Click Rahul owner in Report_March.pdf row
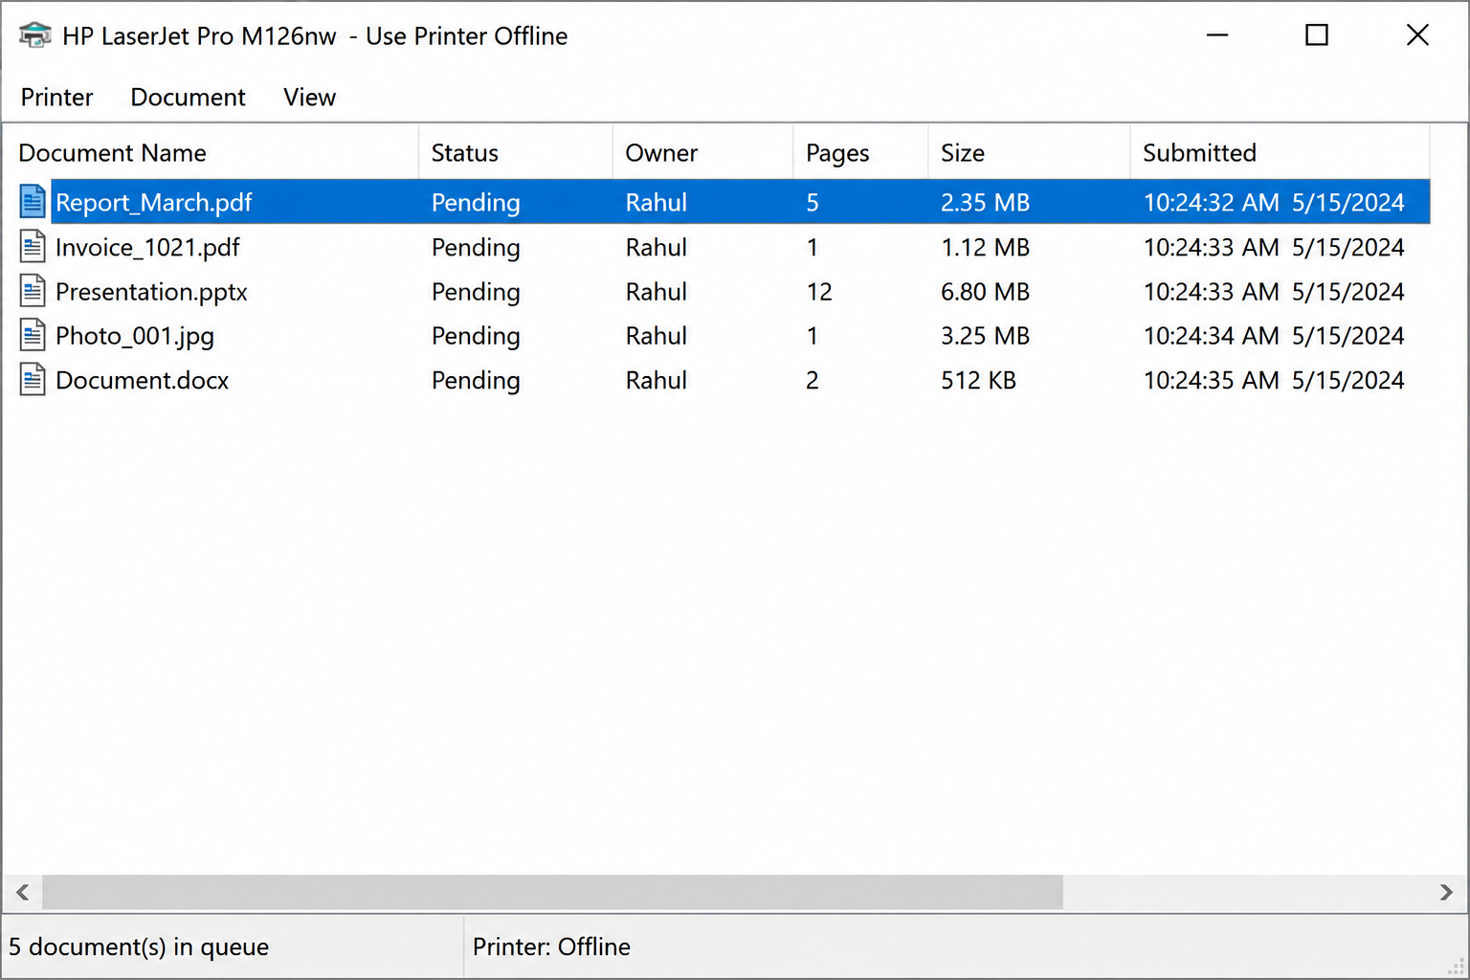 (657, 203)
